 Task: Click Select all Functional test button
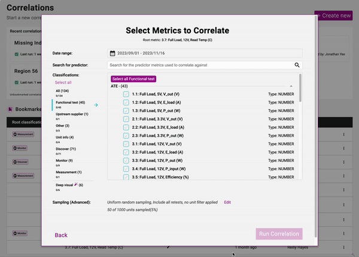(133, 79)
